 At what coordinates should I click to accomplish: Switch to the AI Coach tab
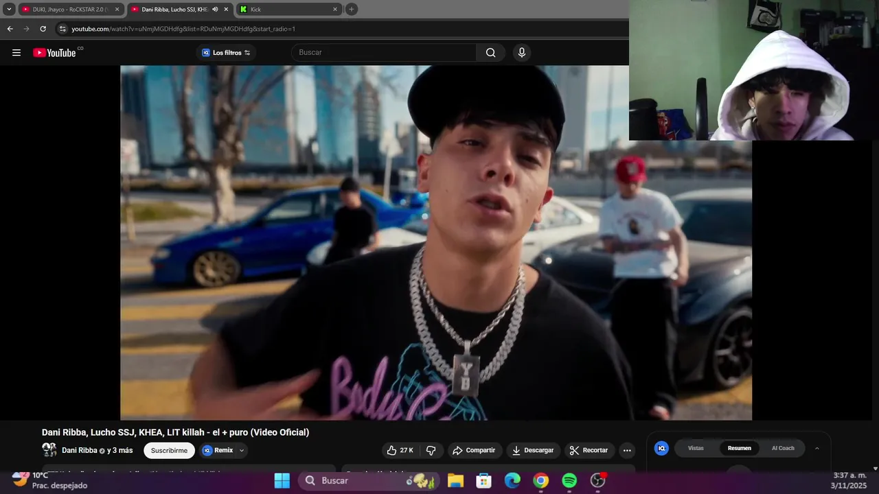pos(783,448)
